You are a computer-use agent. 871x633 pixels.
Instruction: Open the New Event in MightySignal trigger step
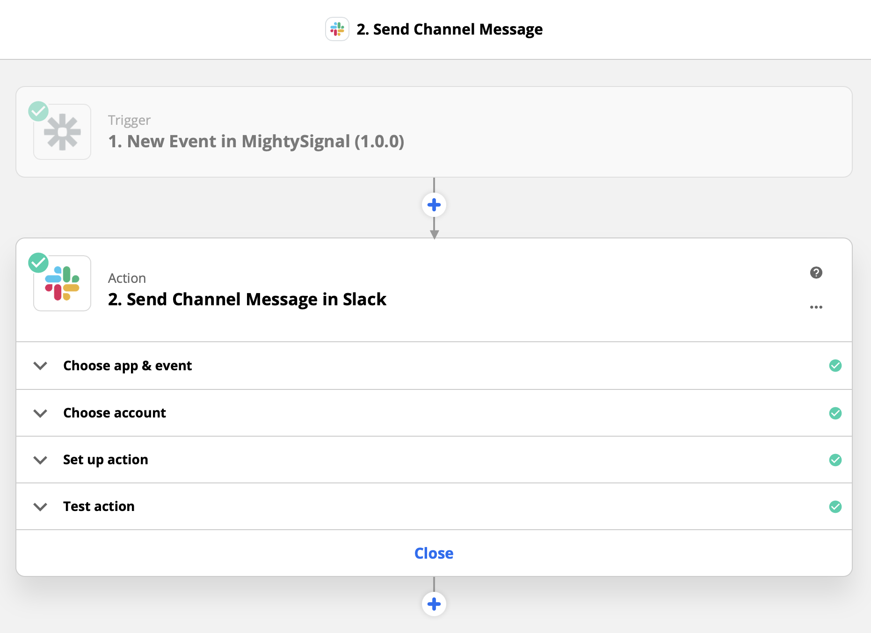click(434, 132)
